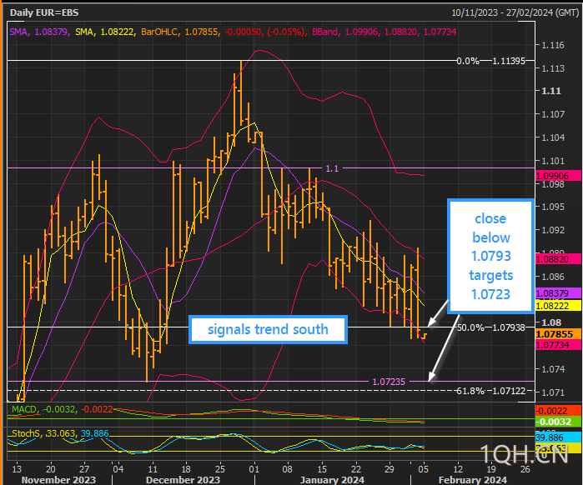Click the 1.116 price axis label
Image resolution: width=583 pixels, height=485 pixels.
pos(552,45)
